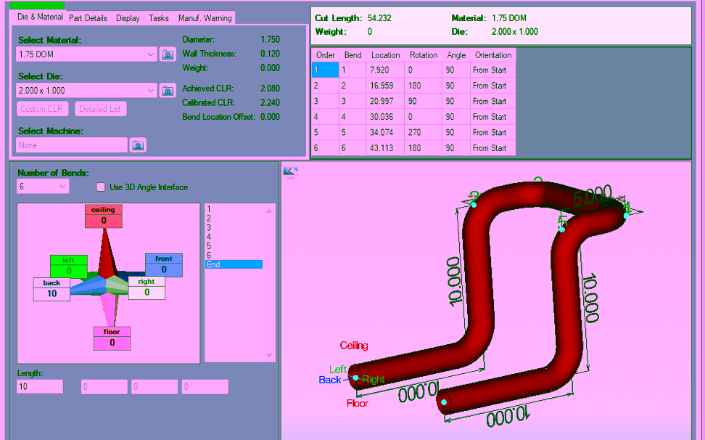705x440 pixels.
Task: Click Back label in 3D view
Action: 330,380
